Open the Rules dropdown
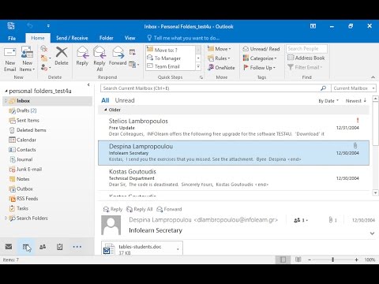Viewport: 379px width, 284px height. pos(219,58)
